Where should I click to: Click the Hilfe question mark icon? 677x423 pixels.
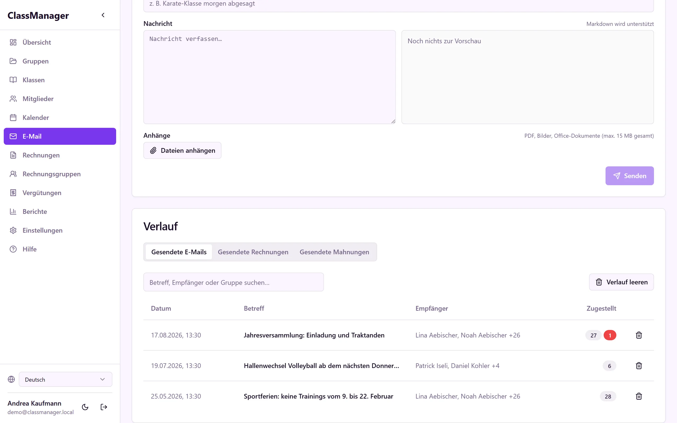pyautogui.click(x=13, y=249)
